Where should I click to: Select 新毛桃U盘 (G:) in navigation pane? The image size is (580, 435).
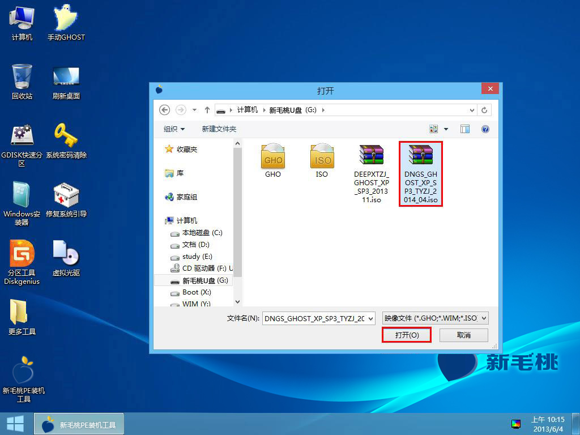[194, 280]
